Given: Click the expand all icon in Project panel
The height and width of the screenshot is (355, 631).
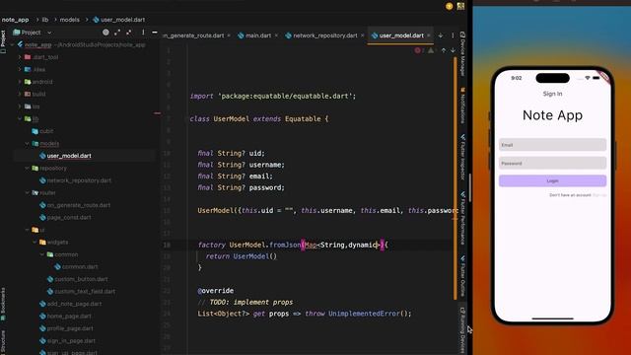Looking at the screenshot, I should pyautogui.click(x=117, y=33).
